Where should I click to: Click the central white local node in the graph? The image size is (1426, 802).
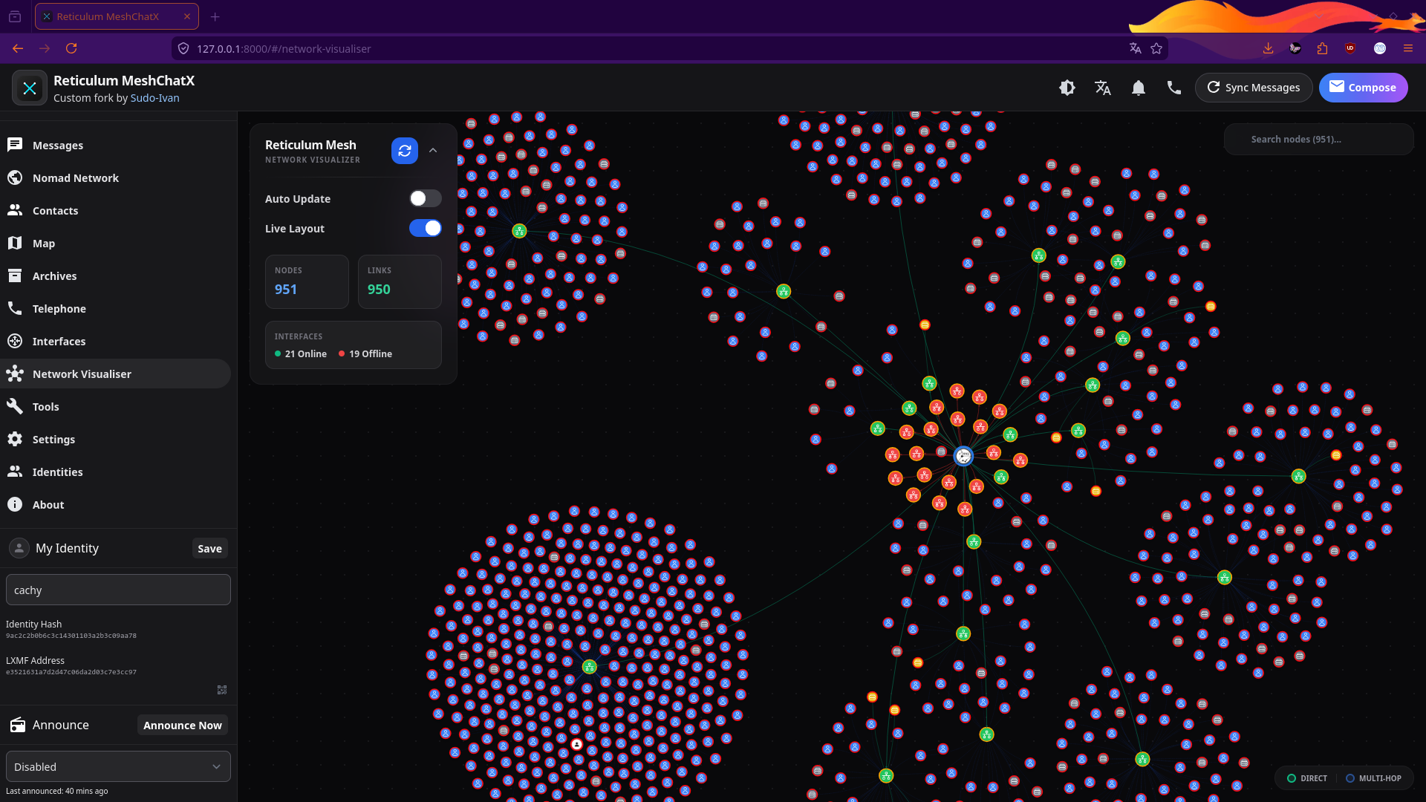[x=963, y=456]
